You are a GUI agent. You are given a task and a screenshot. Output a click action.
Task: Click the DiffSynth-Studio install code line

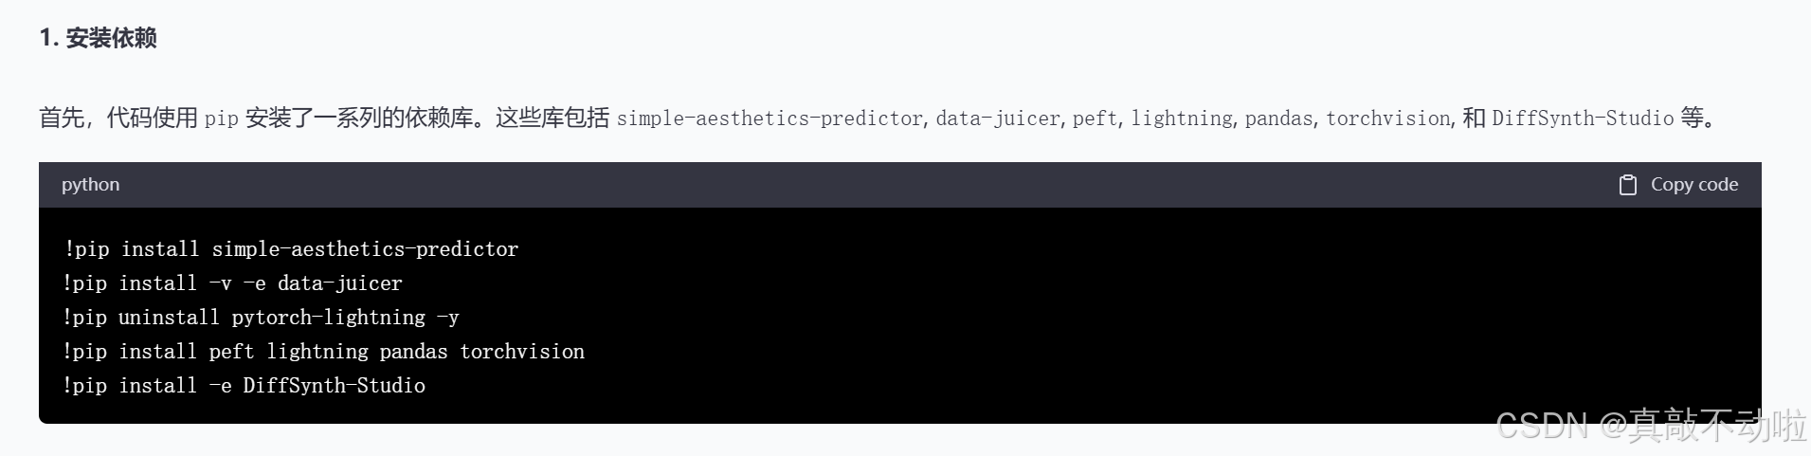pyautogui.click(x=244, y=386)
